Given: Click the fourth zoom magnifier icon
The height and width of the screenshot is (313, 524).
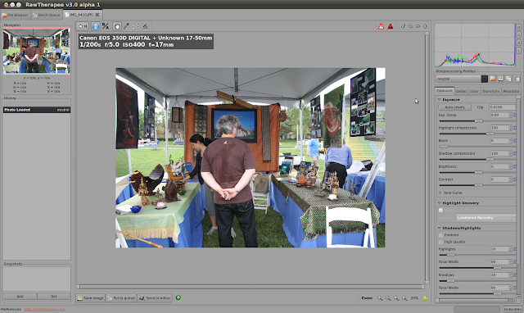Looking at the screenshot, I should [x=404, y=298].
